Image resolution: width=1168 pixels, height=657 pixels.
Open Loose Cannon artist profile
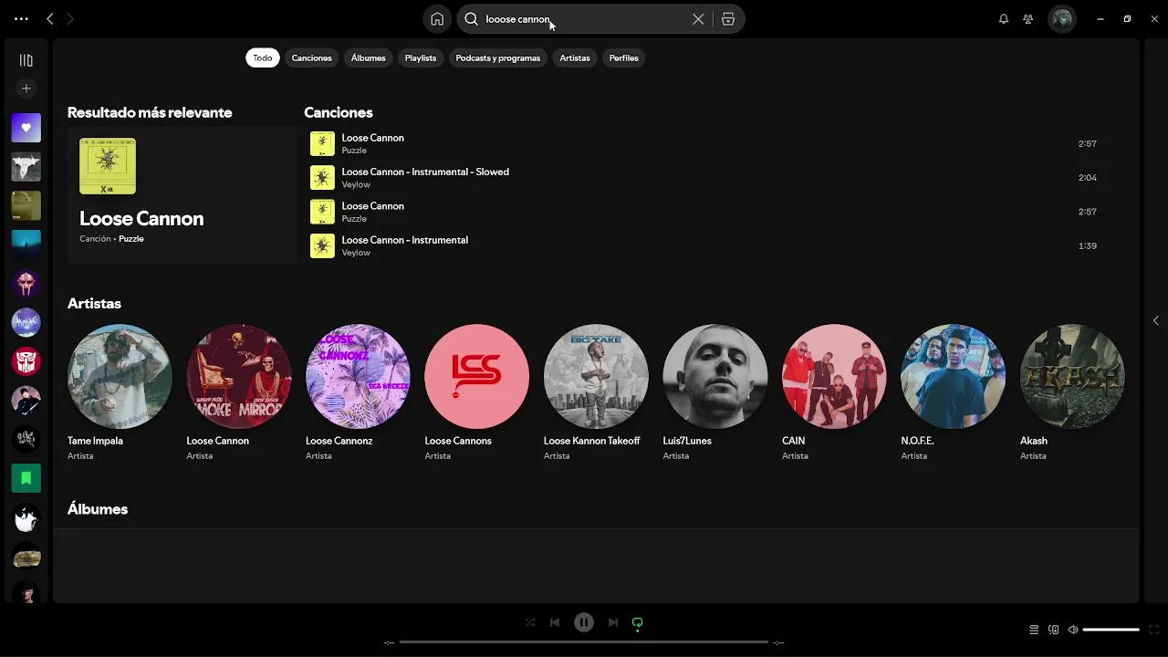point(239,391)
